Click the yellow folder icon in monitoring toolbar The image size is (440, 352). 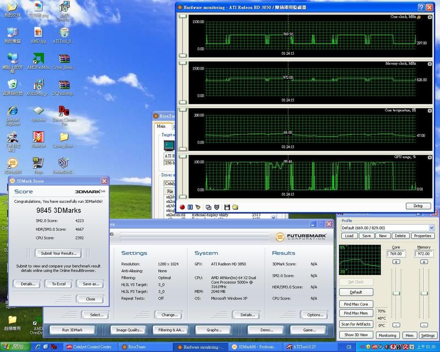tap(235, 207)
